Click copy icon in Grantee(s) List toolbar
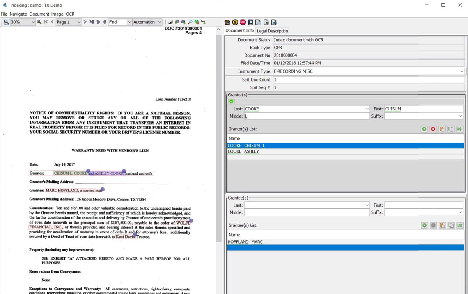 (x=451, y=225)
